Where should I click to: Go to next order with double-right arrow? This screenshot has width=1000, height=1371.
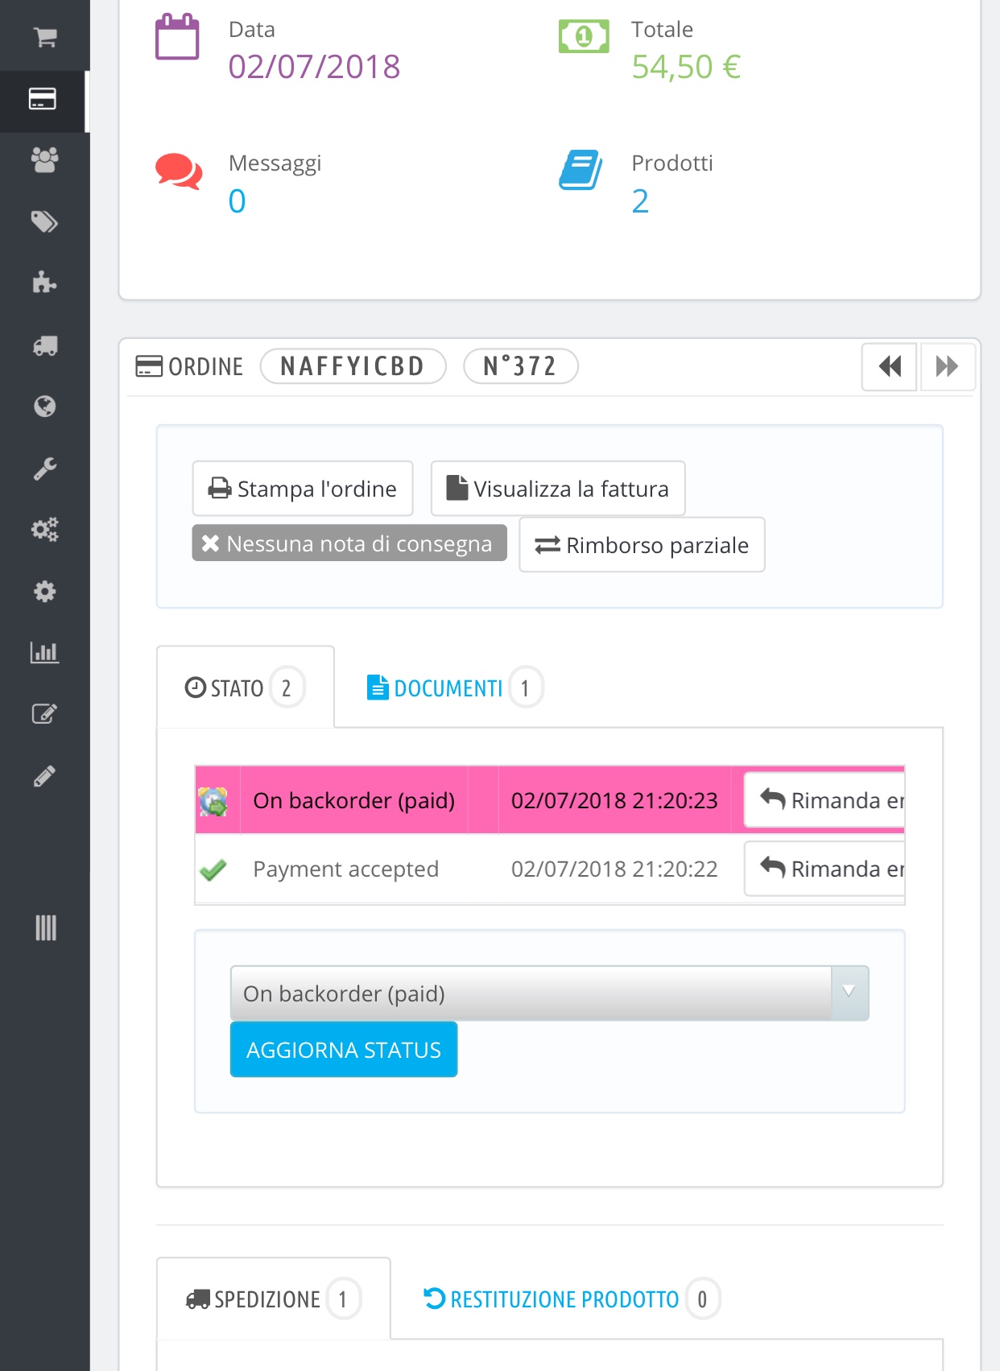tap(948, 367)
